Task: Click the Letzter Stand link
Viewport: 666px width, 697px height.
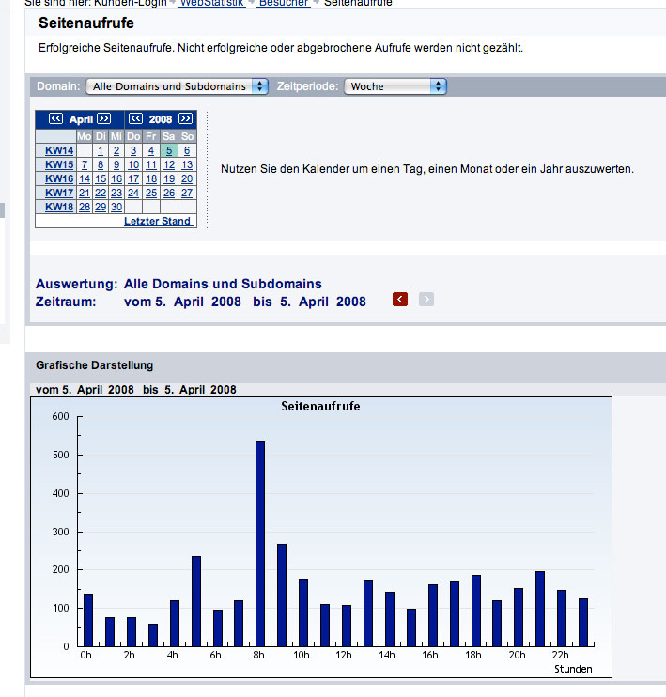Action: 157,222
